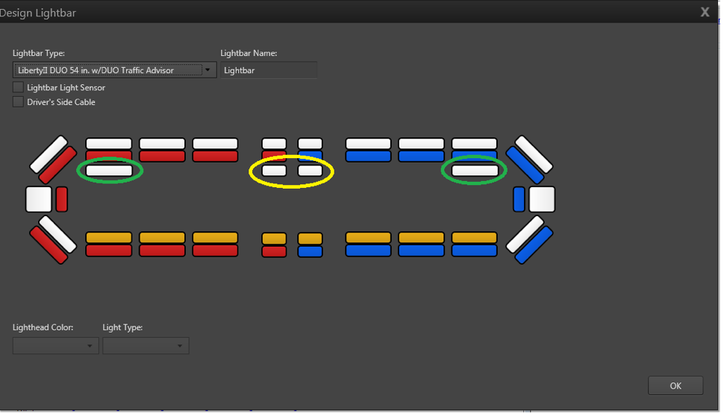727x413 pixels.
Task: Select the bottom-right diagonal blue corner lighthead
Action: 534,245
